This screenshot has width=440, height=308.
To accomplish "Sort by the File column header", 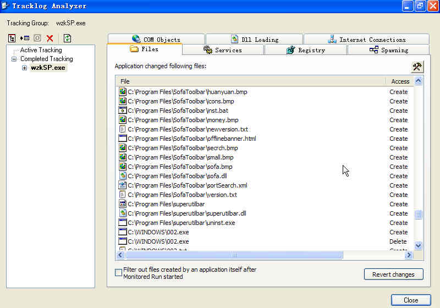I will (x=251, y=81).
